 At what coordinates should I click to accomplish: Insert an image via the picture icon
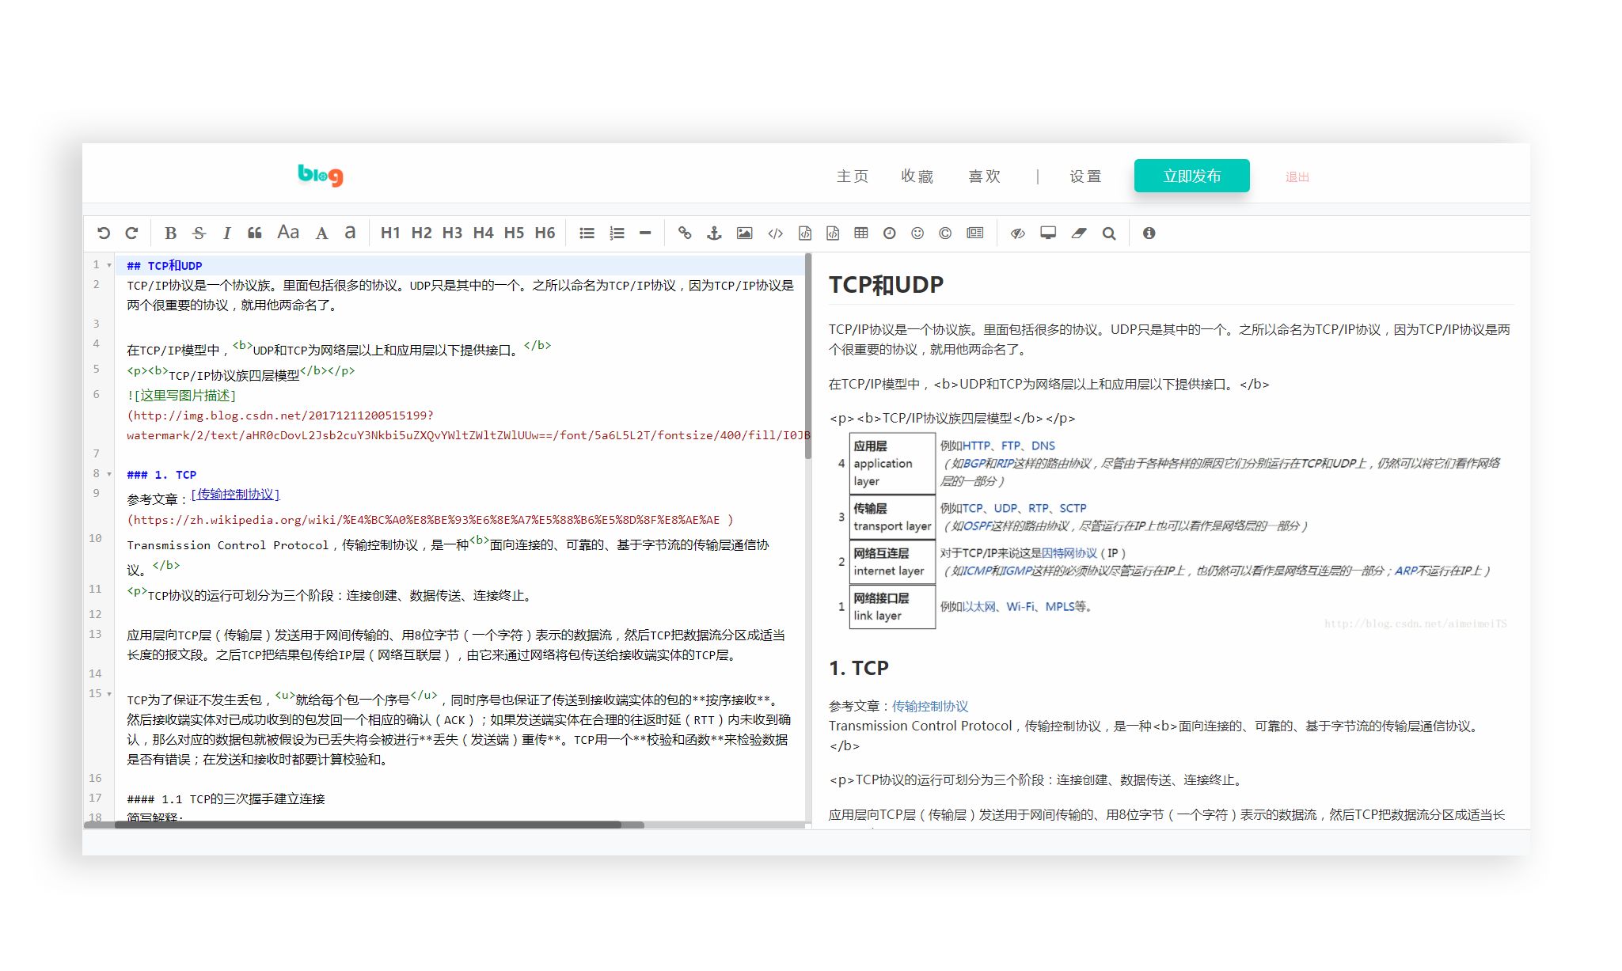coord(744,233)
